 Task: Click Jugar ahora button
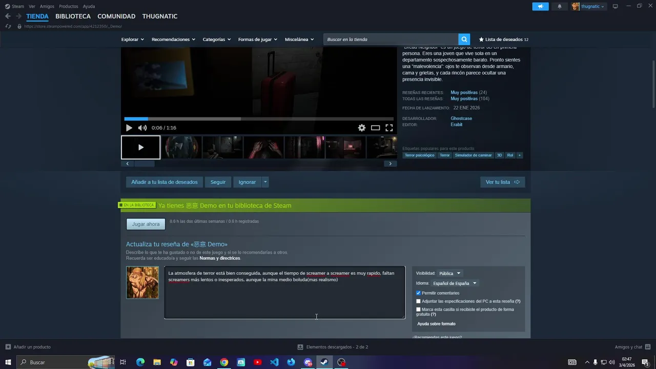(146, 224)
